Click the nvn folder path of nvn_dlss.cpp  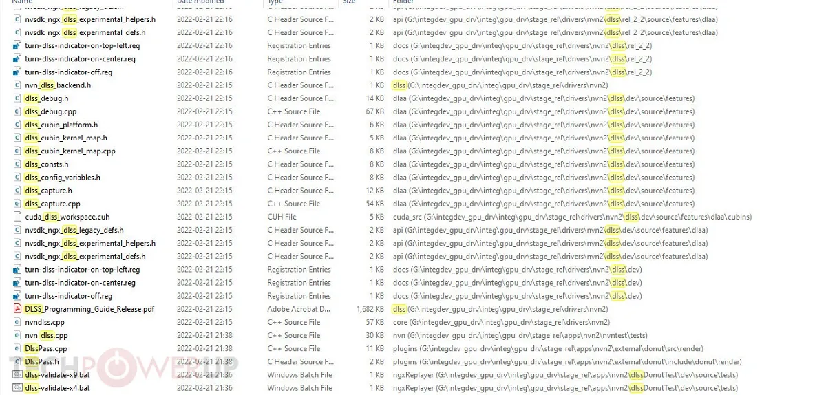click(520, 335)
